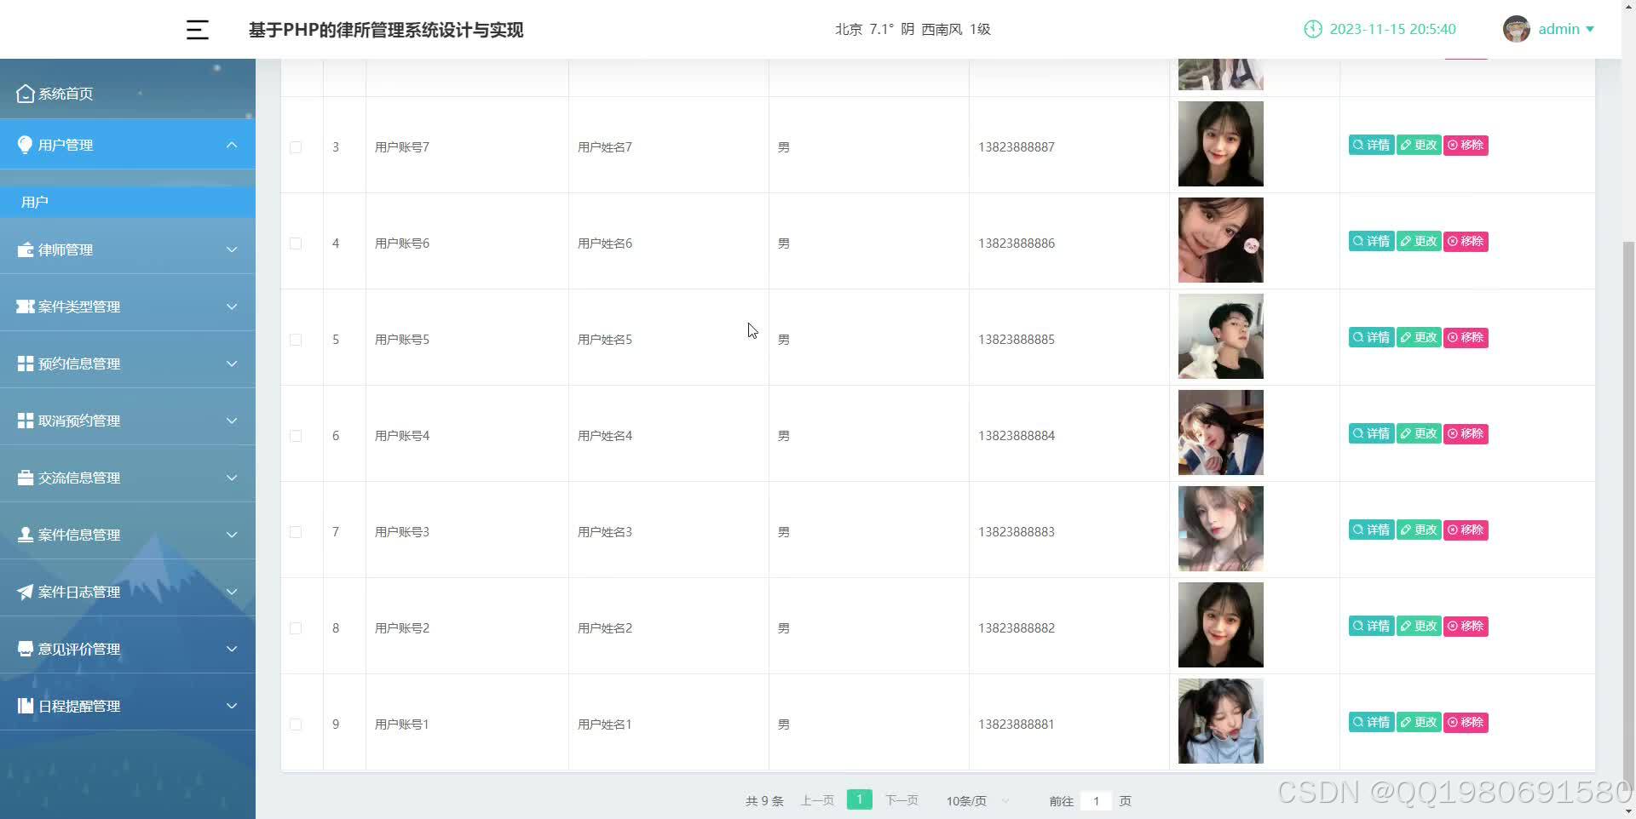Open 详情 for 用户账号7
This screenshot has width=1636, height=819.
coord(1371,145)
